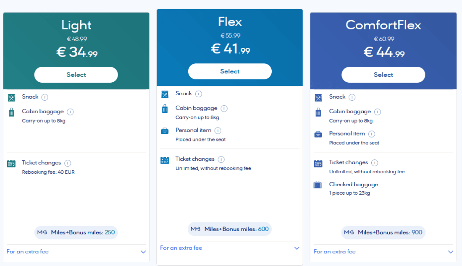Click Miles+Bonus miles 600 badge
Image resolution: width=462 pixels, height=266 pixels.
(230, 229)
